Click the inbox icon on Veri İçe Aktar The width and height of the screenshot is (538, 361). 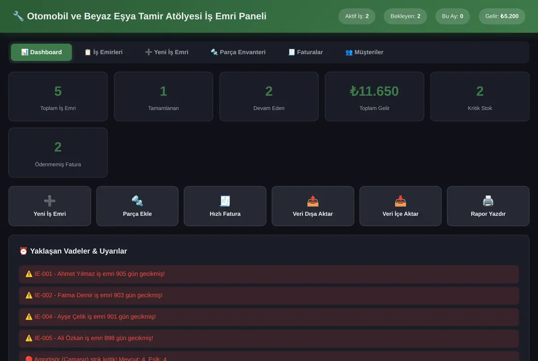click(400, 201)
